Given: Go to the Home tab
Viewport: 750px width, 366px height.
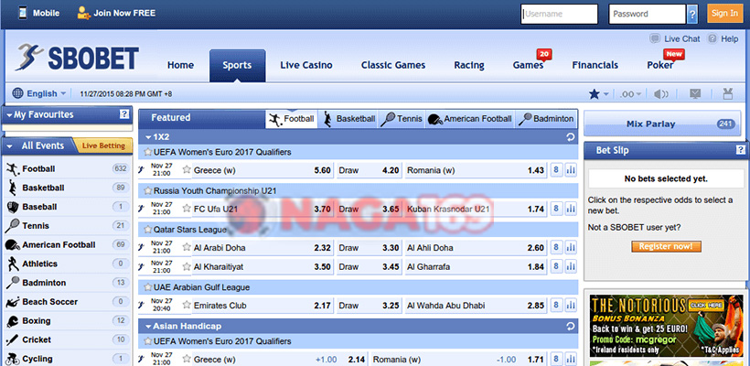Looking at the screenshot, I should click(180, 65).
